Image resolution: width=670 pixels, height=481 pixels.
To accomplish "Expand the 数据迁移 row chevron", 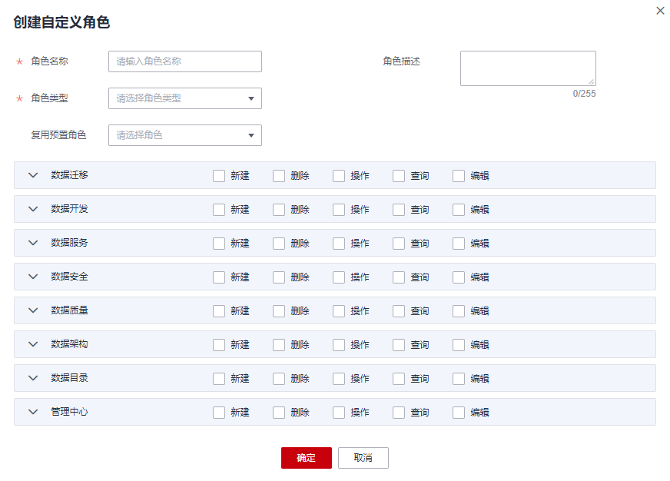I will click(x=33, y=175).
